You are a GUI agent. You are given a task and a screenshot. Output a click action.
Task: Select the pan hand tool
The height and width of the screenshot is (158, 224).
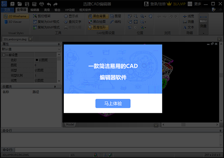(x=150, y=16)
